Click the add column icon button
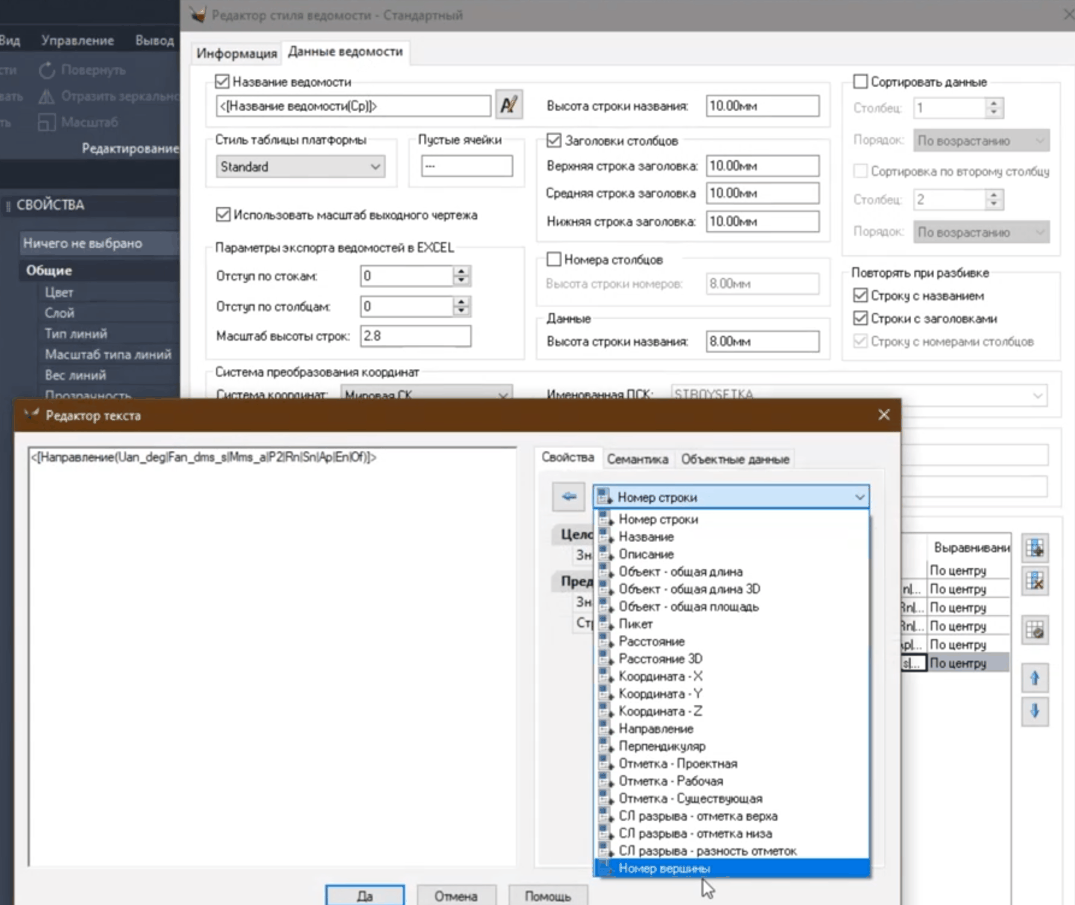Screen dimensions: 1075x905 click(x=1035, y=548)
